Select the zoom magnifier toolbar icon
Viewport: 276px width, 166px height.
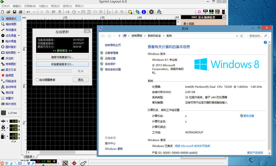pyautogui.click(x=130, y=12)
